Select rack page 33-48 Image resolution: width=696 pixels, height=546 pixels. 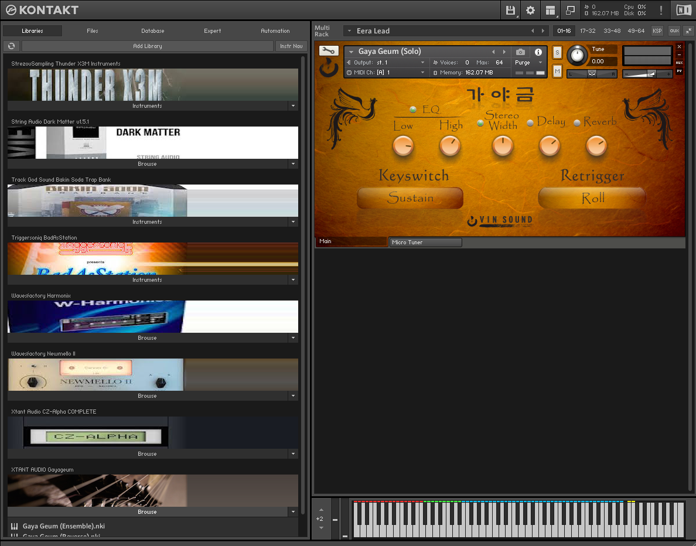pyautogui.click(x=612, y=30)
